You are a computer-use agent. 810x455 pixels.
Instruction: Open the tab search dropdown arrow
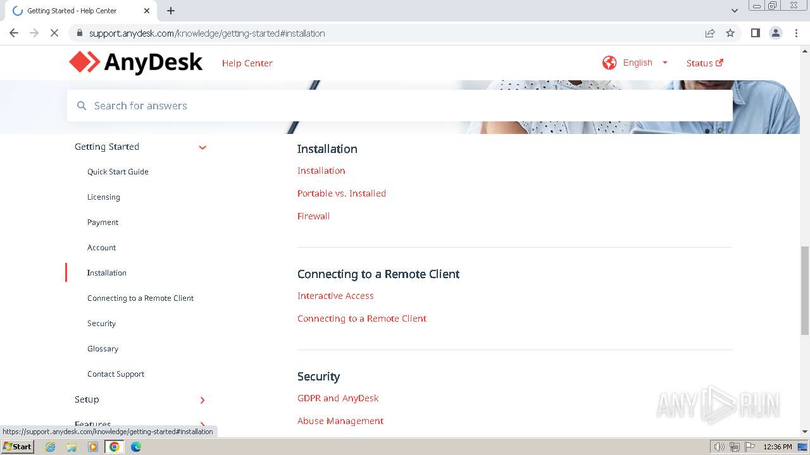(x=734, y=11)
